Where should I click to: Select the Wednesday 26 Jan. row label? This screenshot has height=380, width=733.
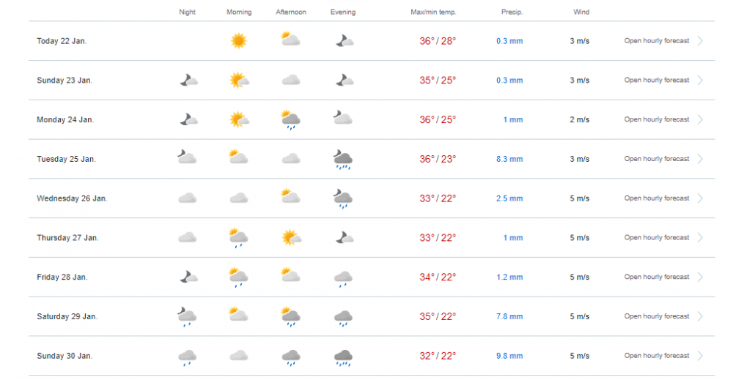(x=72, y=198)
